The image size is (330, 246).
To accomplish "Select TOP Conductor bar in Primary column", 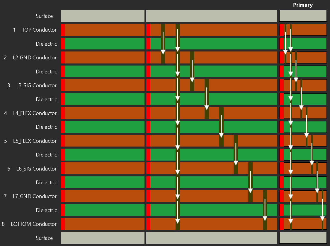I will click(x=303, y=30).
